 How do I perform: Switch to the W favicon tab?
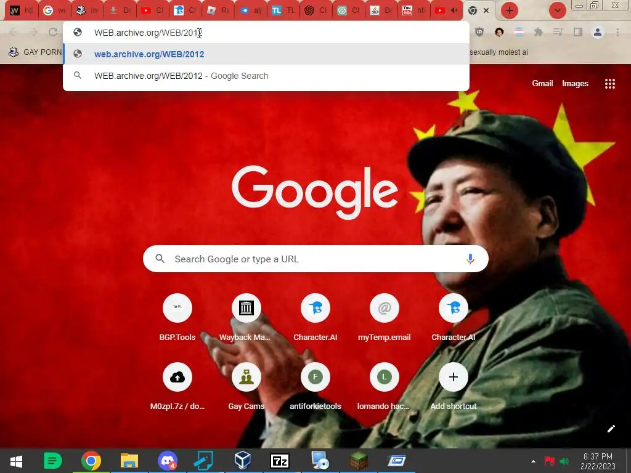[x=22, y=11]
